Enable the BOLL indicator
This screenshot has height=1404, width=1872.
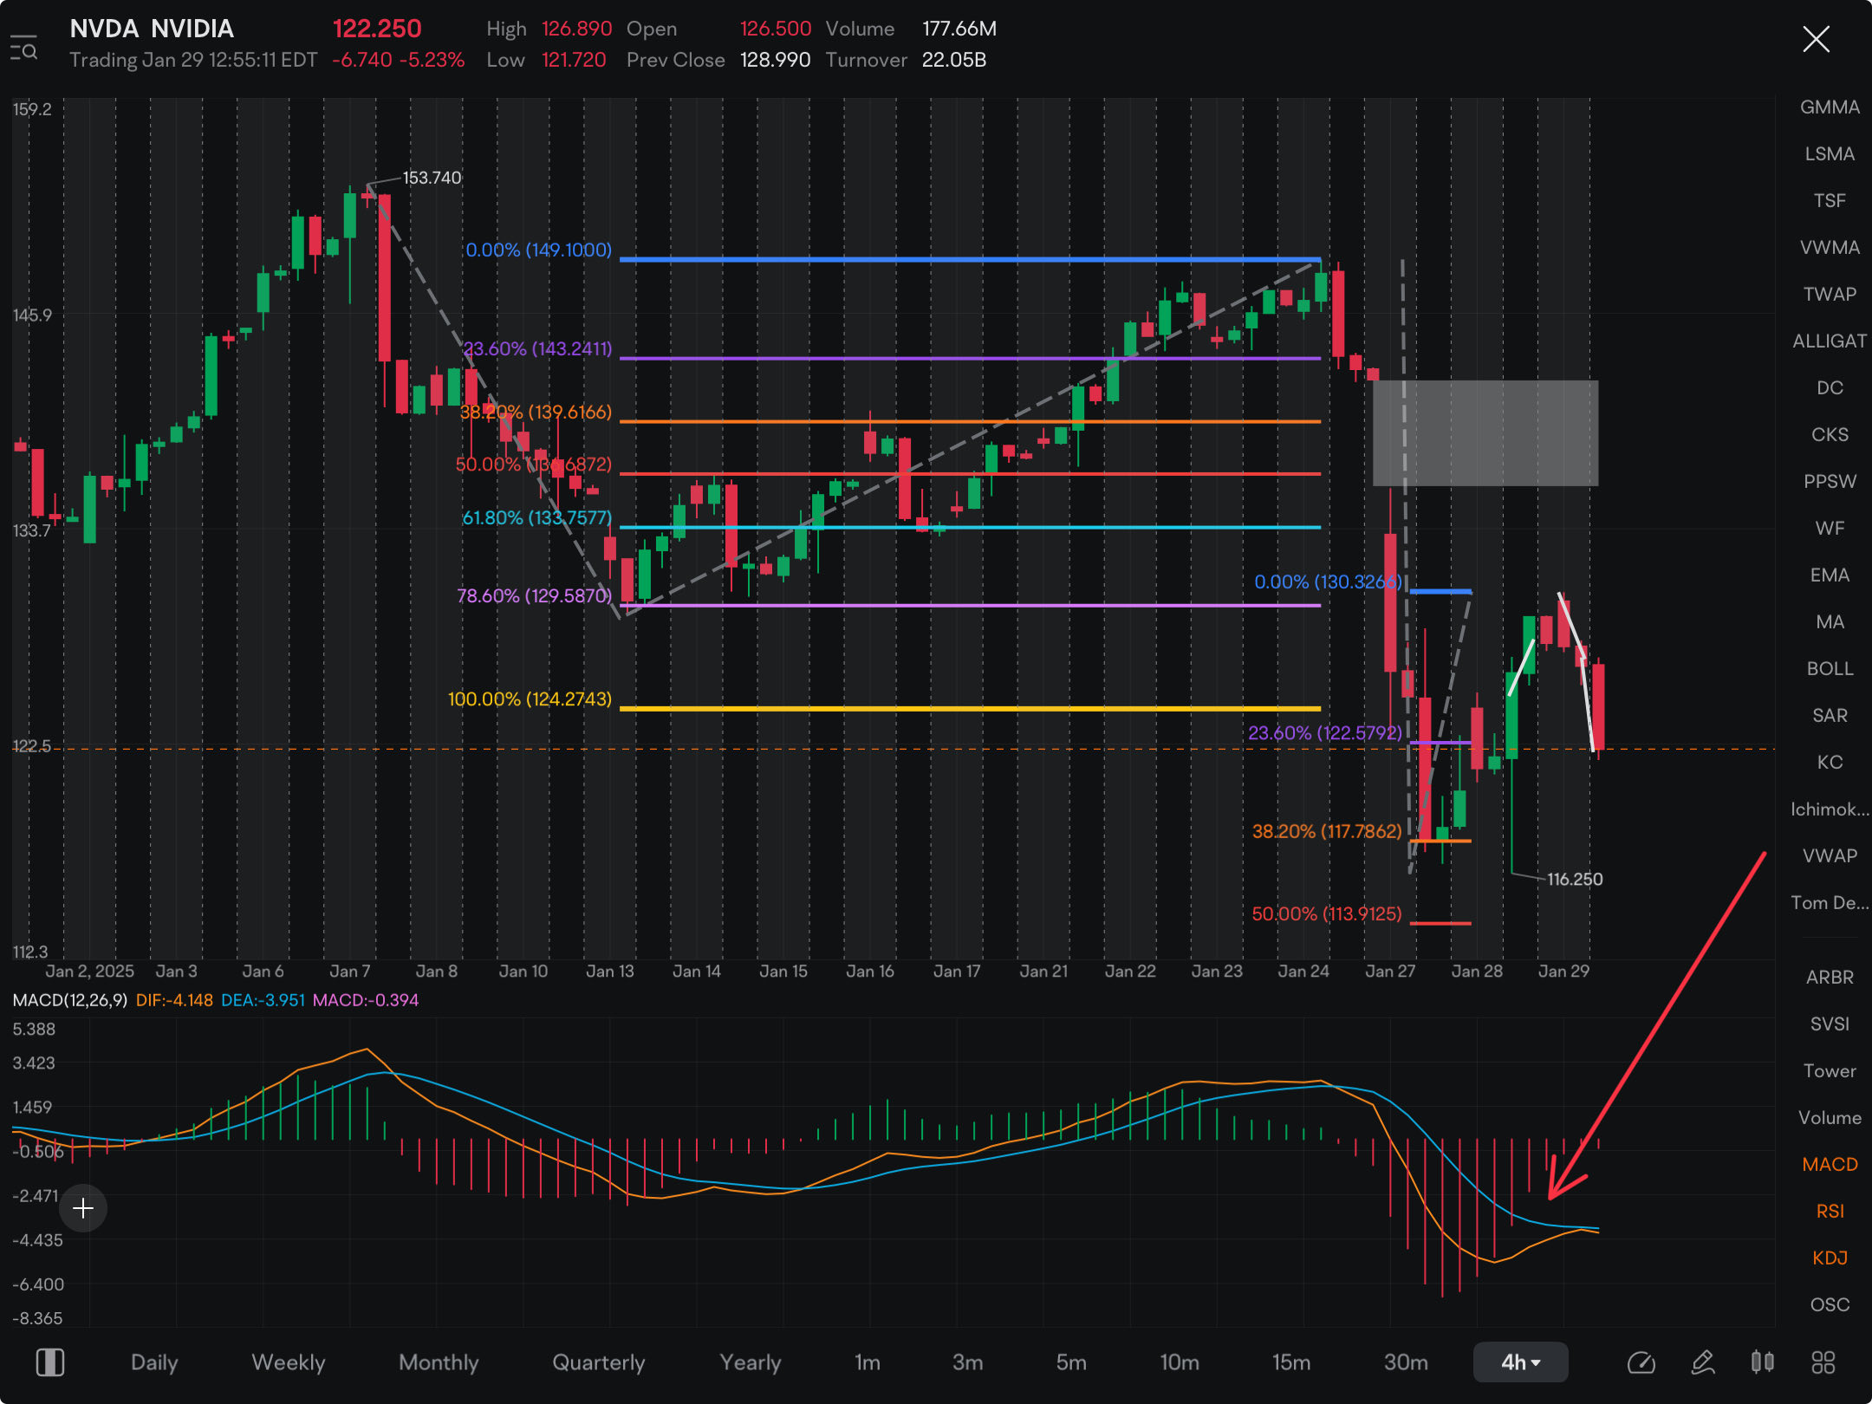[x=1830, y=669]
